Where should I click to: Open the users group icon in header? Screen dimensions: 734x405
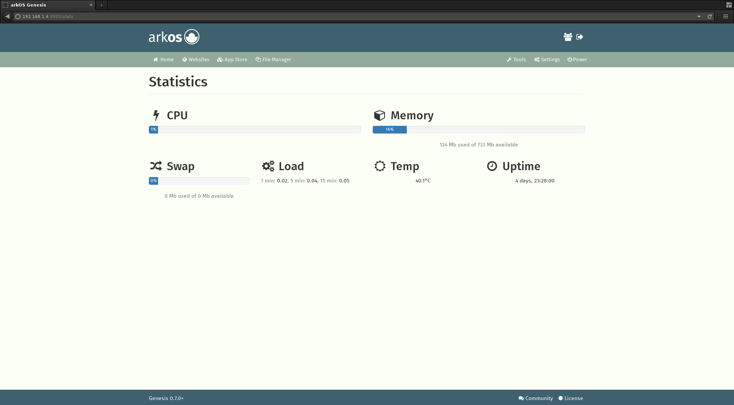(568, 37)
